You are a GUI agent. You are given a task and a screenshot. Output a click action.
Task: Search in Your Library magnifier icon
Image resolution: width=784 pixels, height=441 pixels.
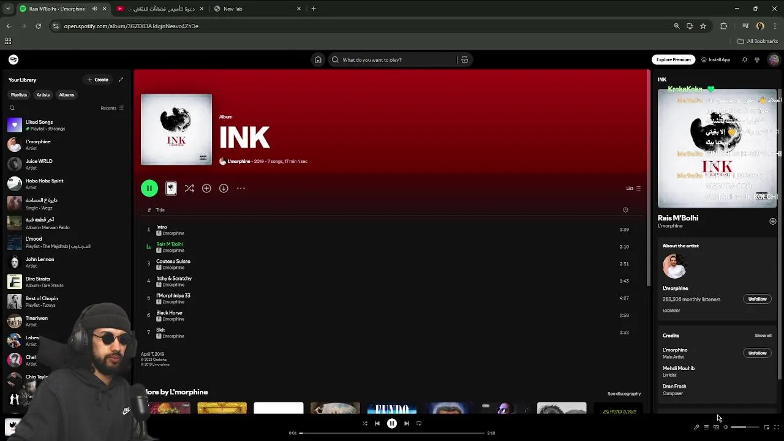pos(12,108)
